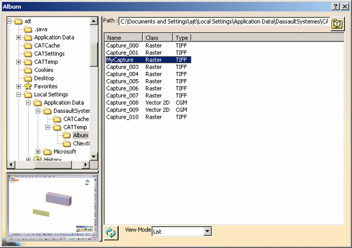Collapse Application Data under Local Settings
This screenshot has width=352, height=248.
point(28,103)
